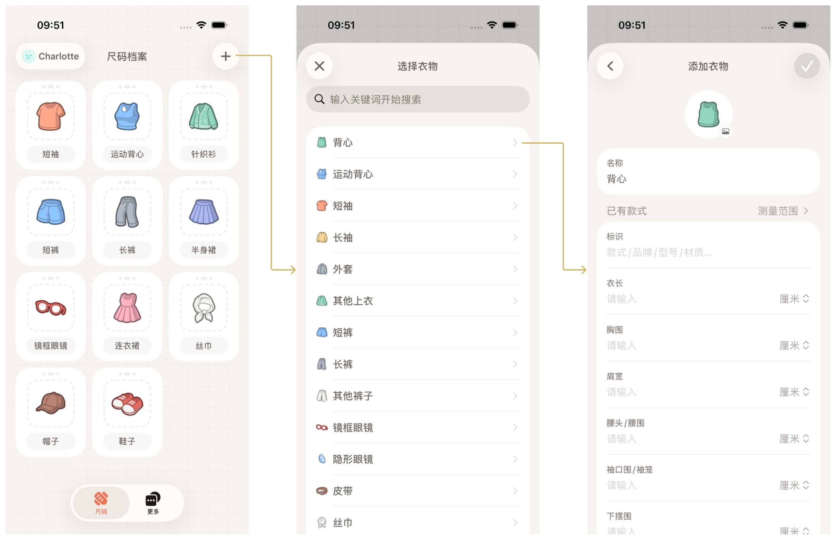Tap the image change icon on avatar
This screenshot has height=541, width=836.
[x=725, y=131]
